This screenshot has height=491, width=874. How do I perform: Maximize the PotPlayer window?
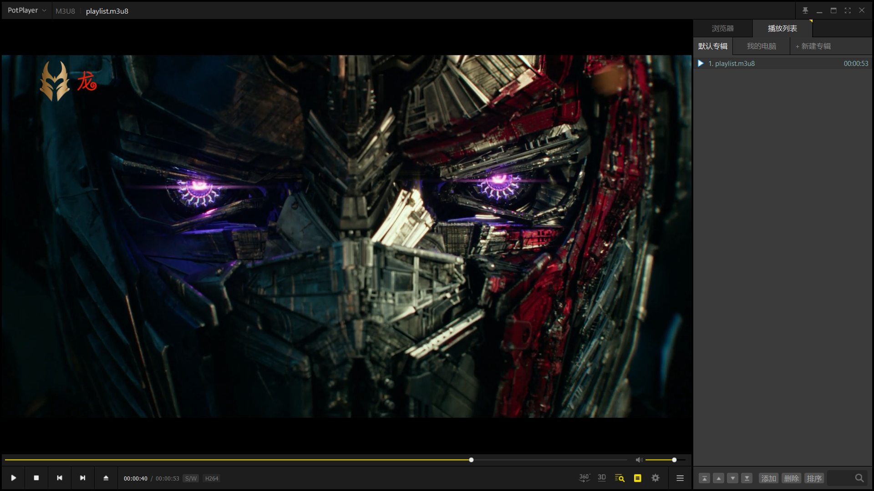(x=833, y=10)
